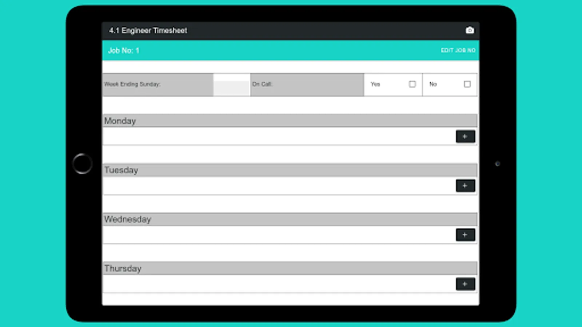This screenshot has height=327, width=582.
Task: Click the Monday section header
Action: click(290, 121)
